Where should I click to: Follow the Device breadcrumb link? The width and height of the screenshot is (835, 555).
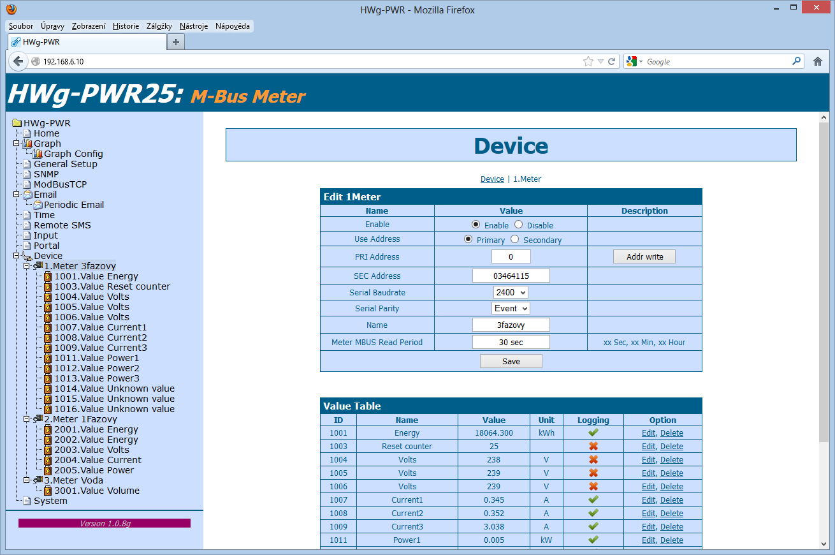point(492,179)
